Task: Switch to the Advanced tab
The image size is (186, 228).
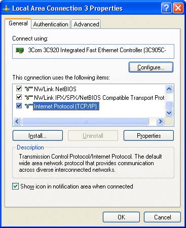Action: [86, 24]
